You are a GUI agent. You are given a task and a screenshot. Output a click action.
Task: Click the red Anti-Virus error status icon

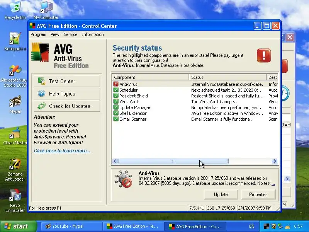click(115, 84)
